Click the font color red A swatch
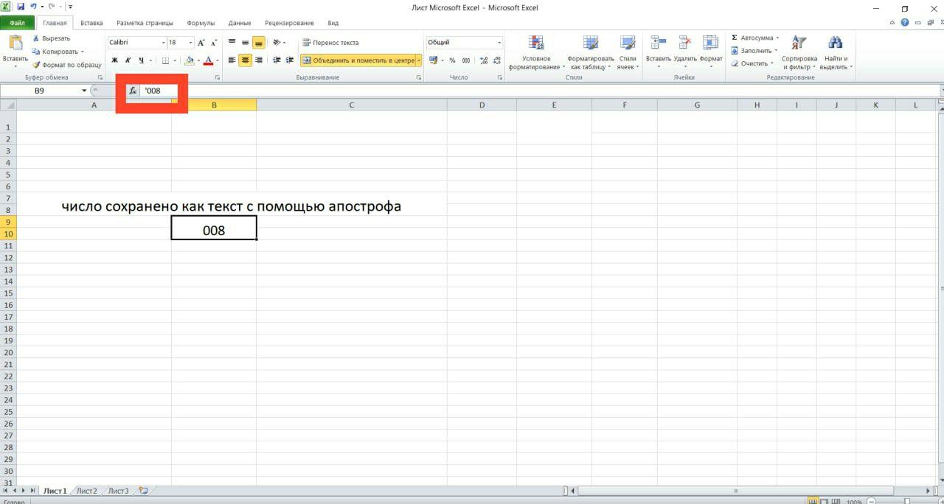 click(208, 60)
